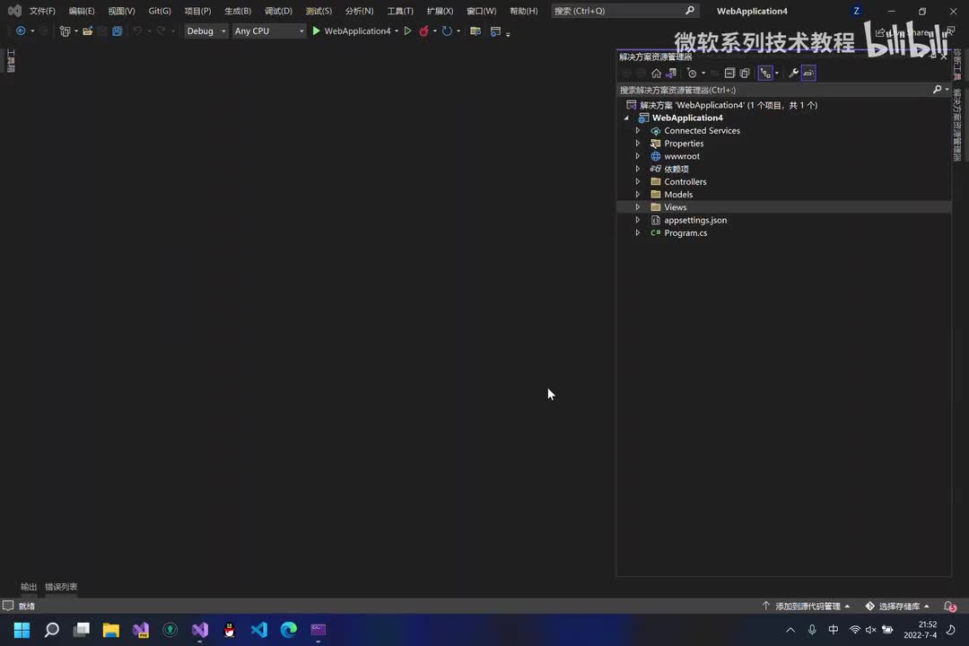Expand the wwwroot folder
Screen dimensions: 969x646
coord(638,156)
